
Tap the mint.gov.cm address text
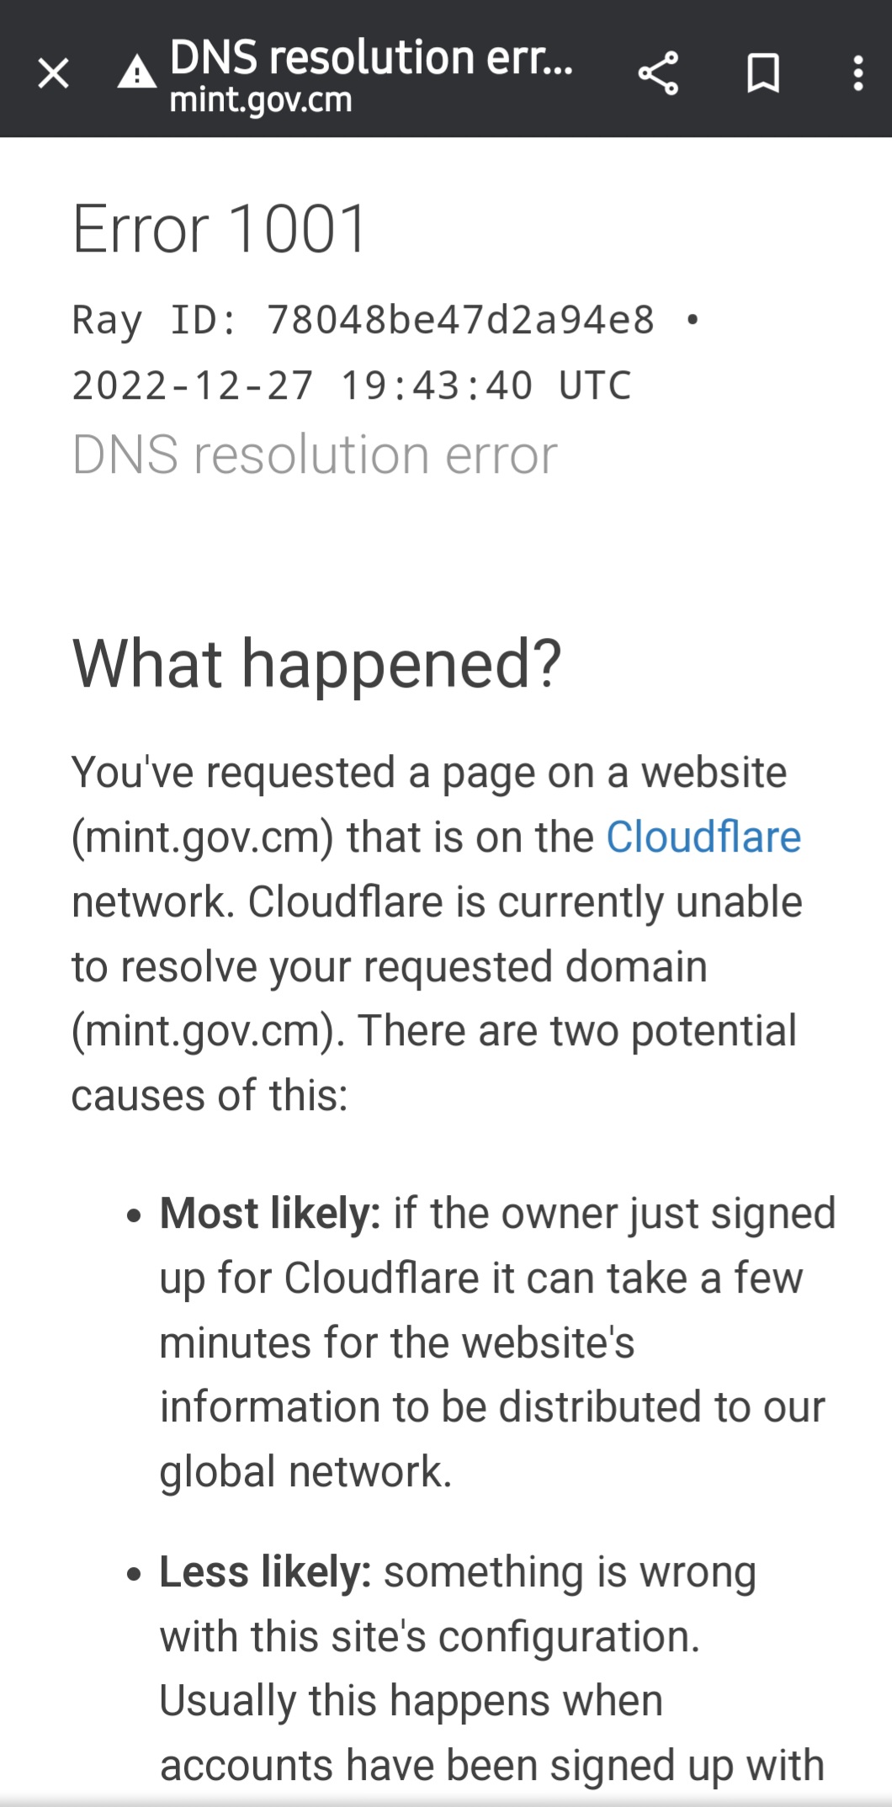261,101
